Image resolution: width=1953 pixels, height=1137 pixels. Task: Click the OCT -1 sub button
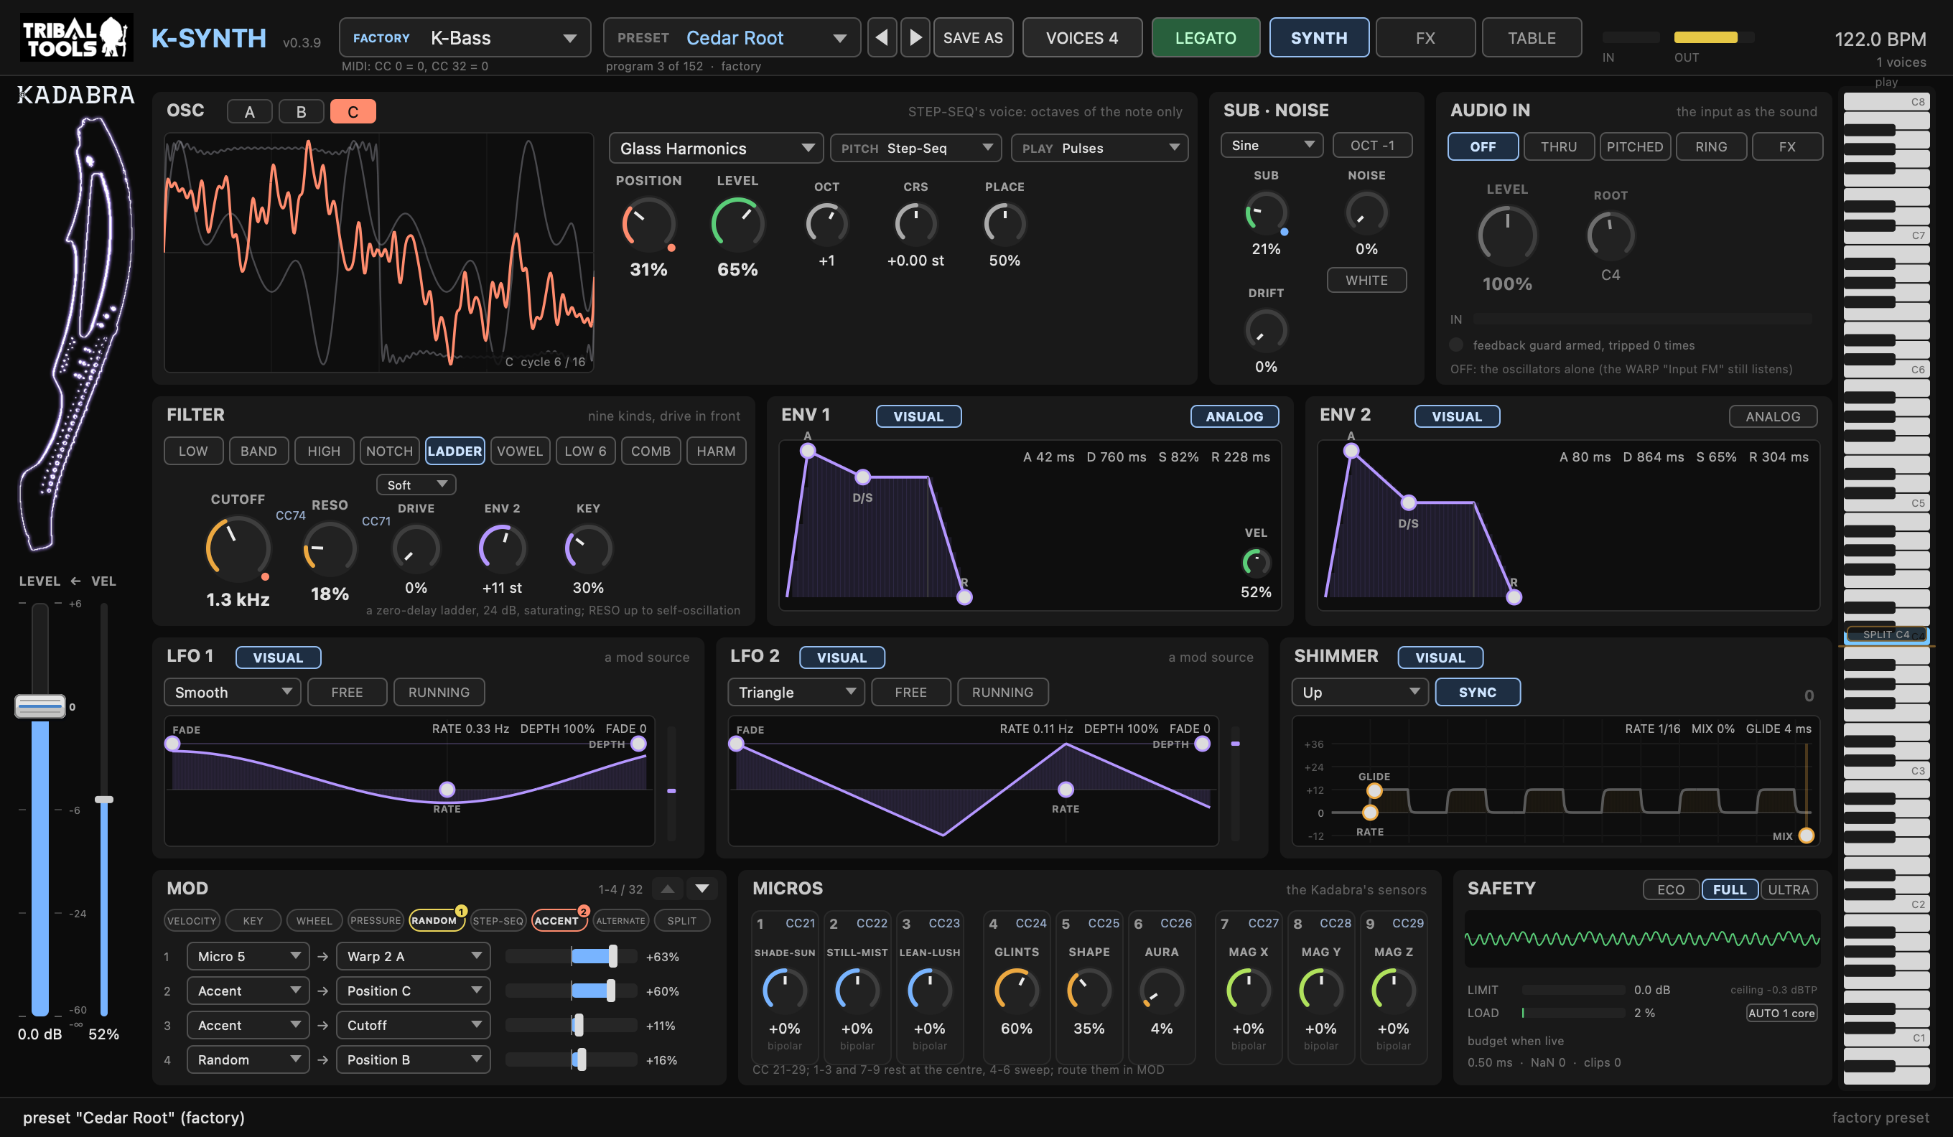pos(1371,145)
